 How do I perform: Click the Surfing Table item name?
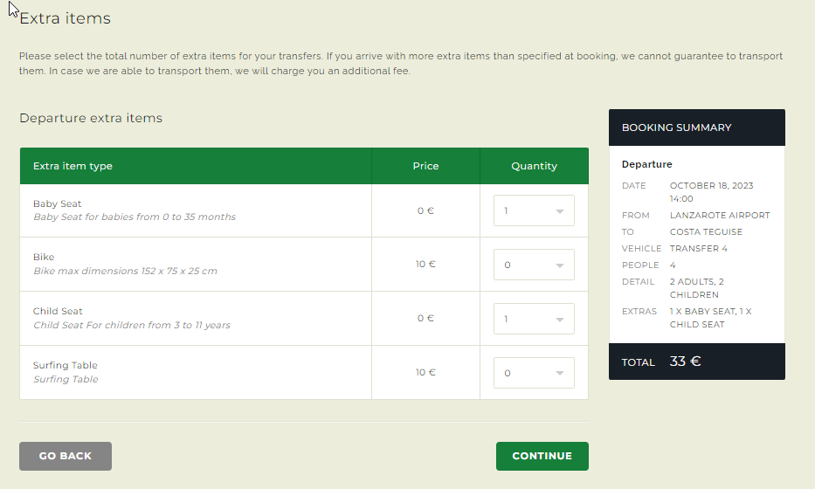click(65, 365)
